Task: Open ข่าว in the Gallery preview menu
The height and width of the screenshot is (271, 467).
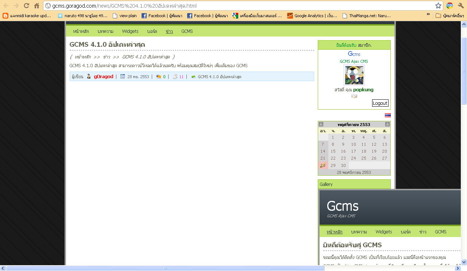Action: point(423,232)
